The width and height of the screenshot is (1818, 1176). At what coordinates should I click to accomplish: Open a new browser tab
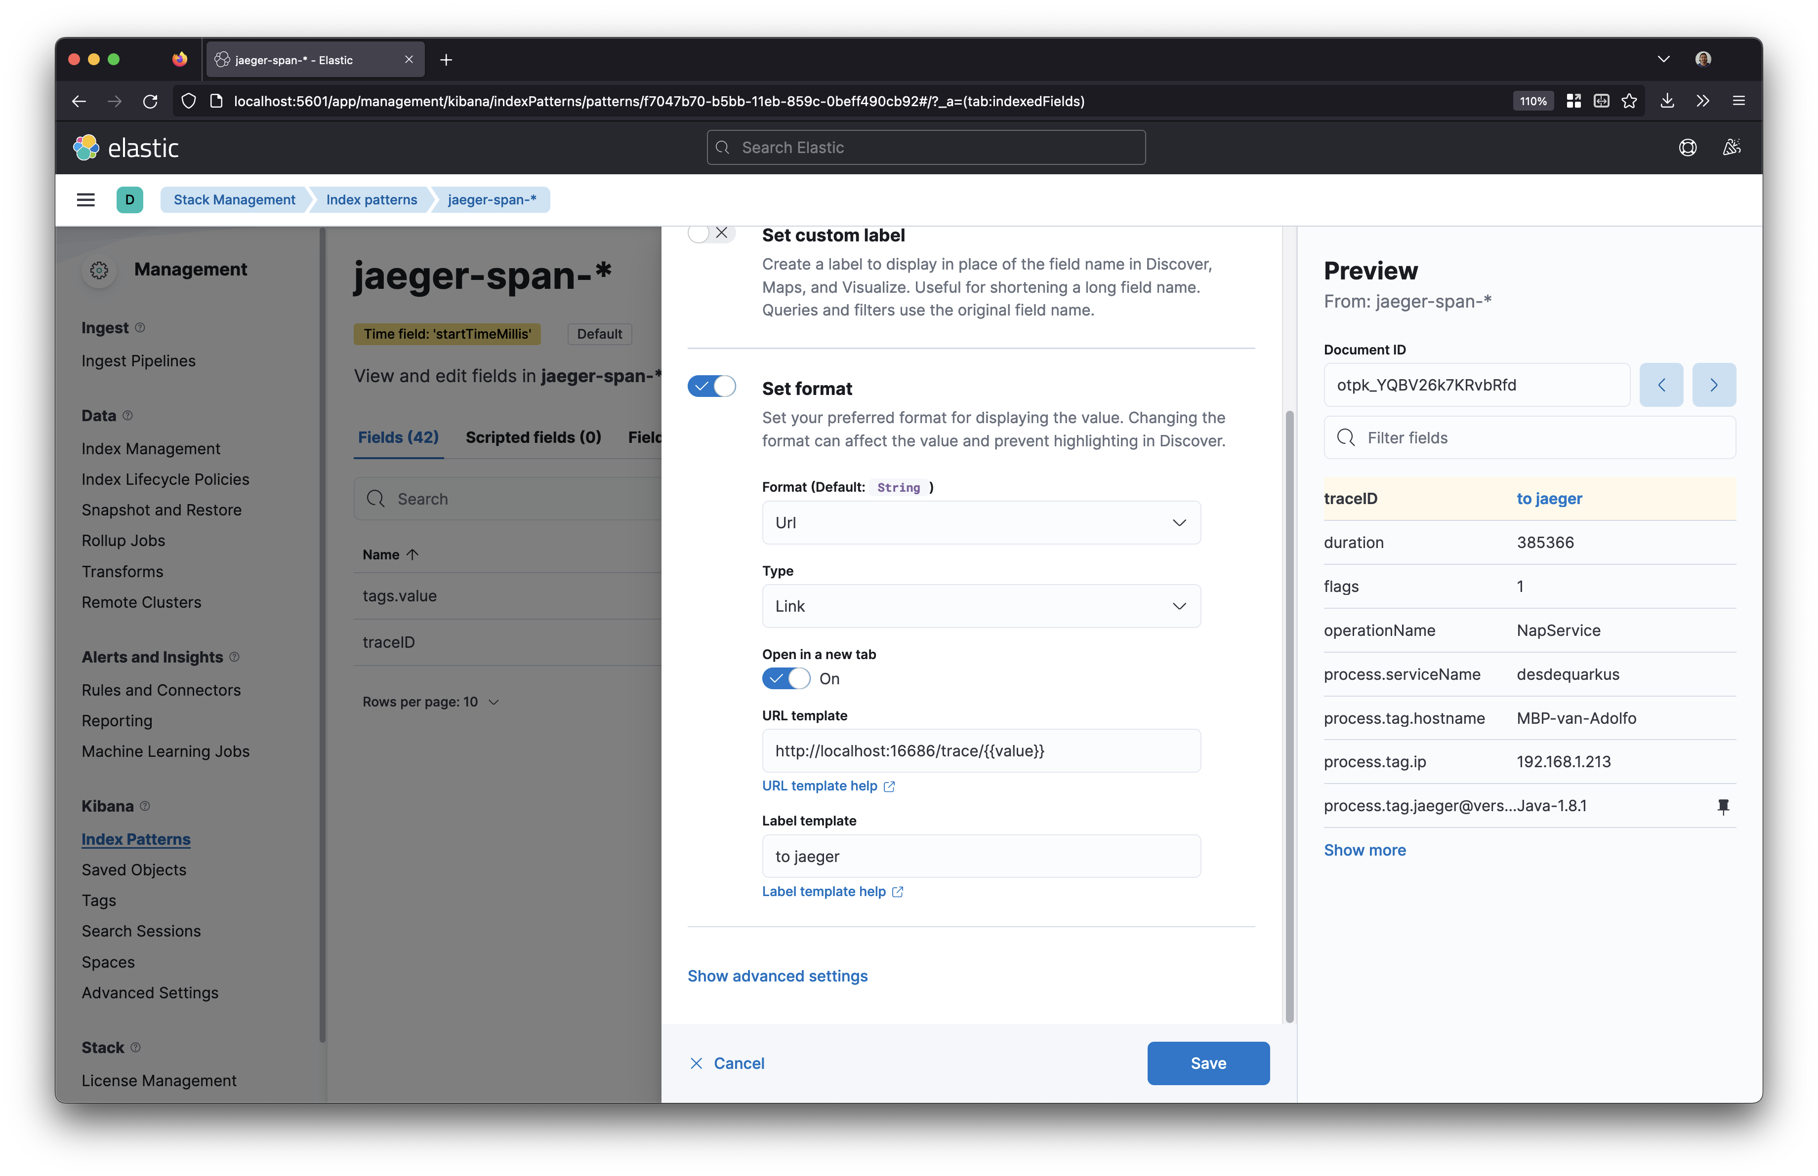click(446, 60)
